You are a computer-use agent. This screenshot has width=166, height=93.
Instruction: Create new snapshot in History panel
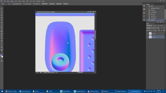pos(160,22)
